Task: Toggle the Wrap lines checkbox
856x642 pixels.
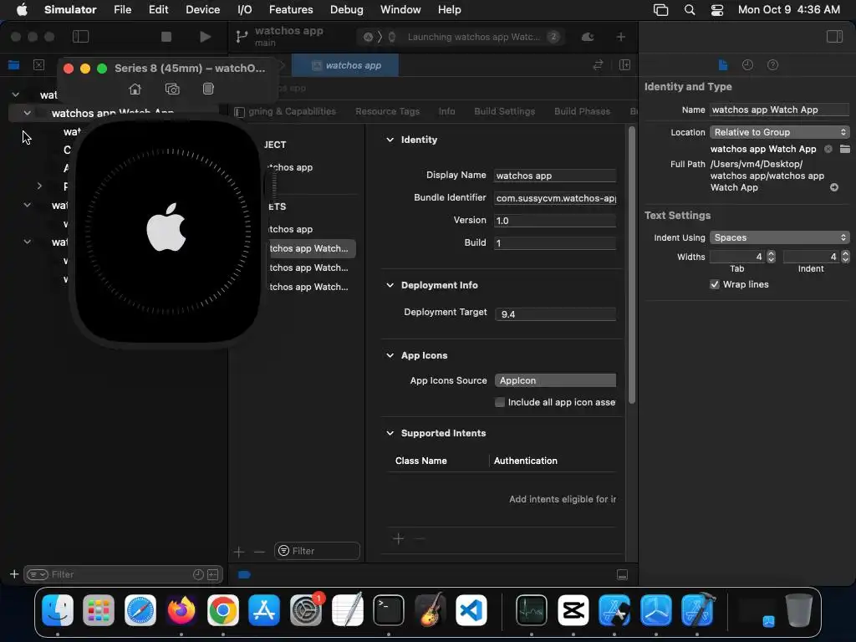Action: tap(714, 284)
